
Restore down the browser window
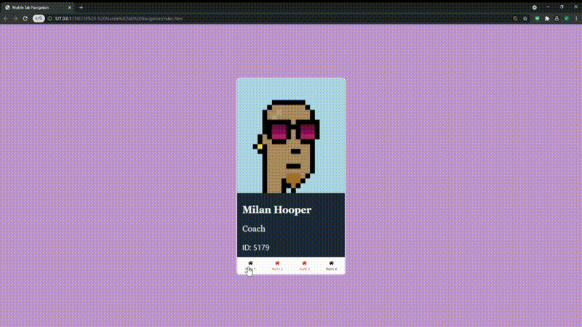[562, 7]
